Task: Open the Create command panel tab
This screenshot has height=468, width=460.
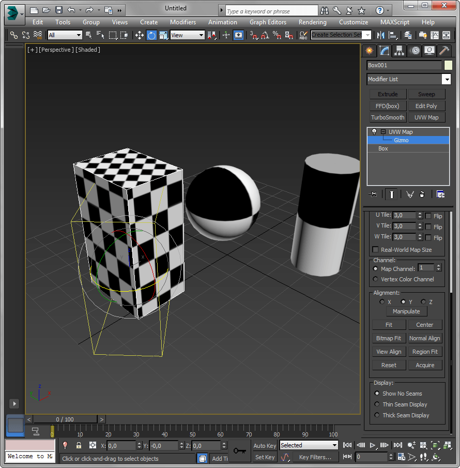Action: (x=369, y=50)
